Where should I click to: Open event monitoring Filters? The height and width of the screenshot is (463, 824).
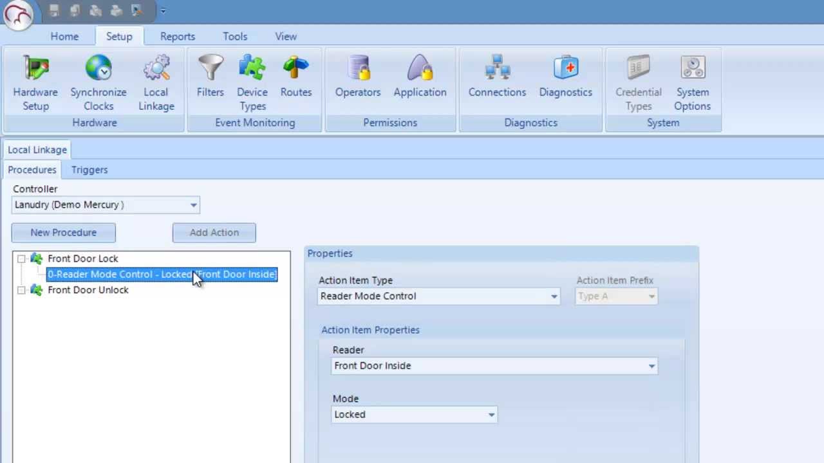coord(211,77)
